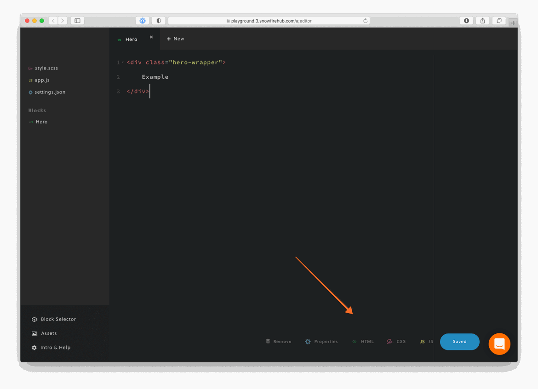Switch to the JS editor view
This screenshot has height=389, width=538.
[426, 342]
